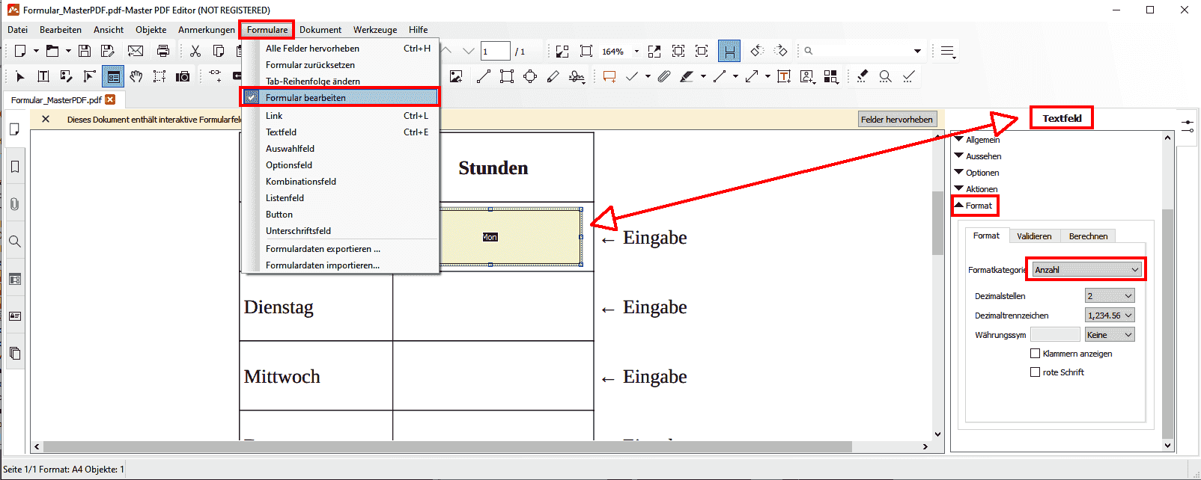Viewport: 1201px width, 480px height.
Task: Open the Dezimalstellen dropdown
Action: (x=1110, y=296)
